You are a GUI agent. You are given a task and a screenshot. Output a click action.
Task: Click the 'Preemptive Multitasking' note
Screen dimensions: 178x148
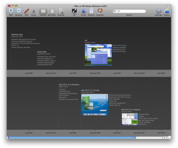pyautogui.click(x=68, y=93)
